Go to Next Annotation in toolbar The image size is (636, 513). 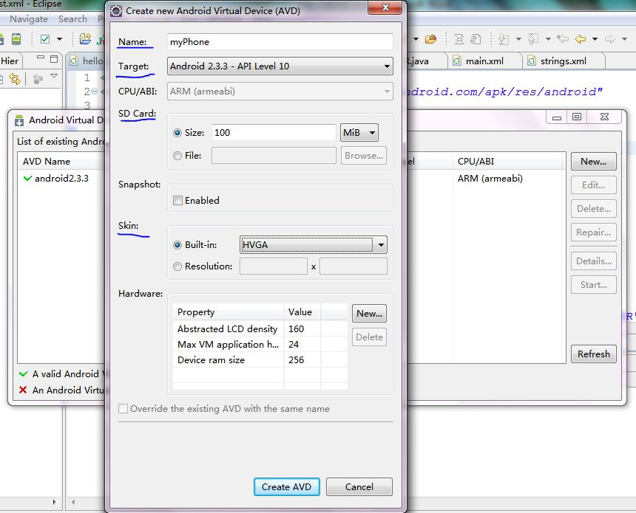click(504, 39)
